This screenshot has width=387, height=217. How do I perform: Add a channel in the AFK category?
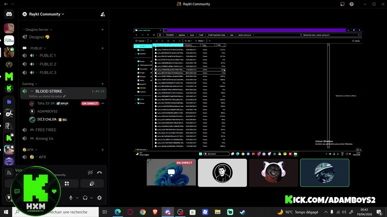tap(102, 149)
